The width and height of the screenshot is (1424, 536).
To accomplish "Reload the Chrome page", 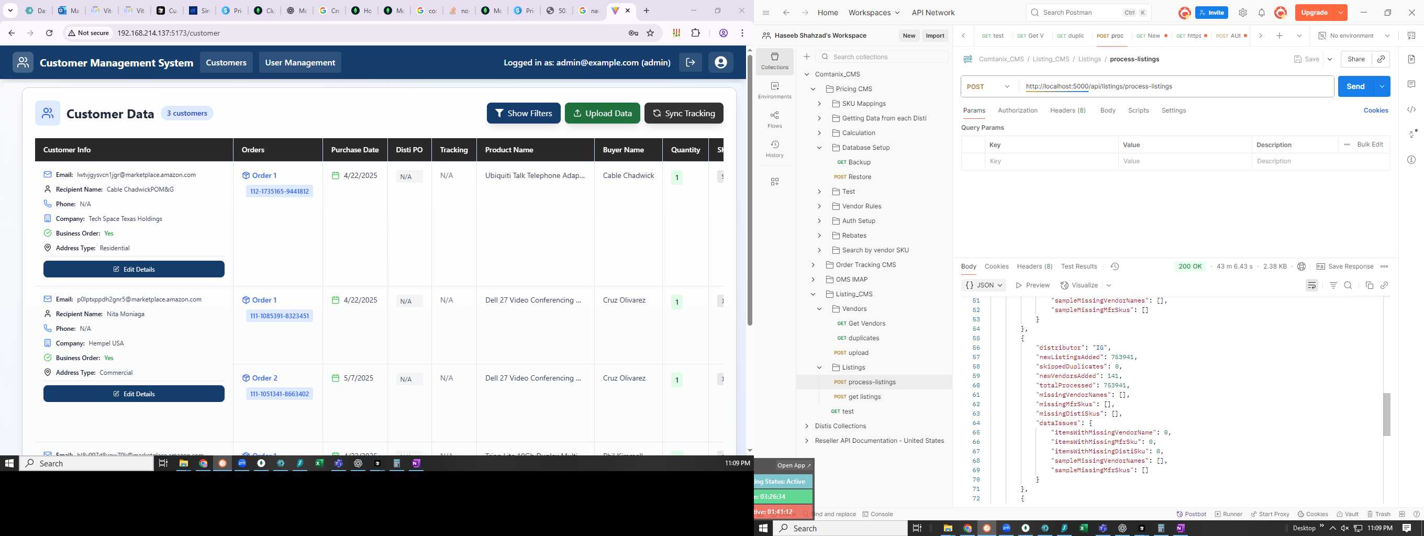I will 49,33.
